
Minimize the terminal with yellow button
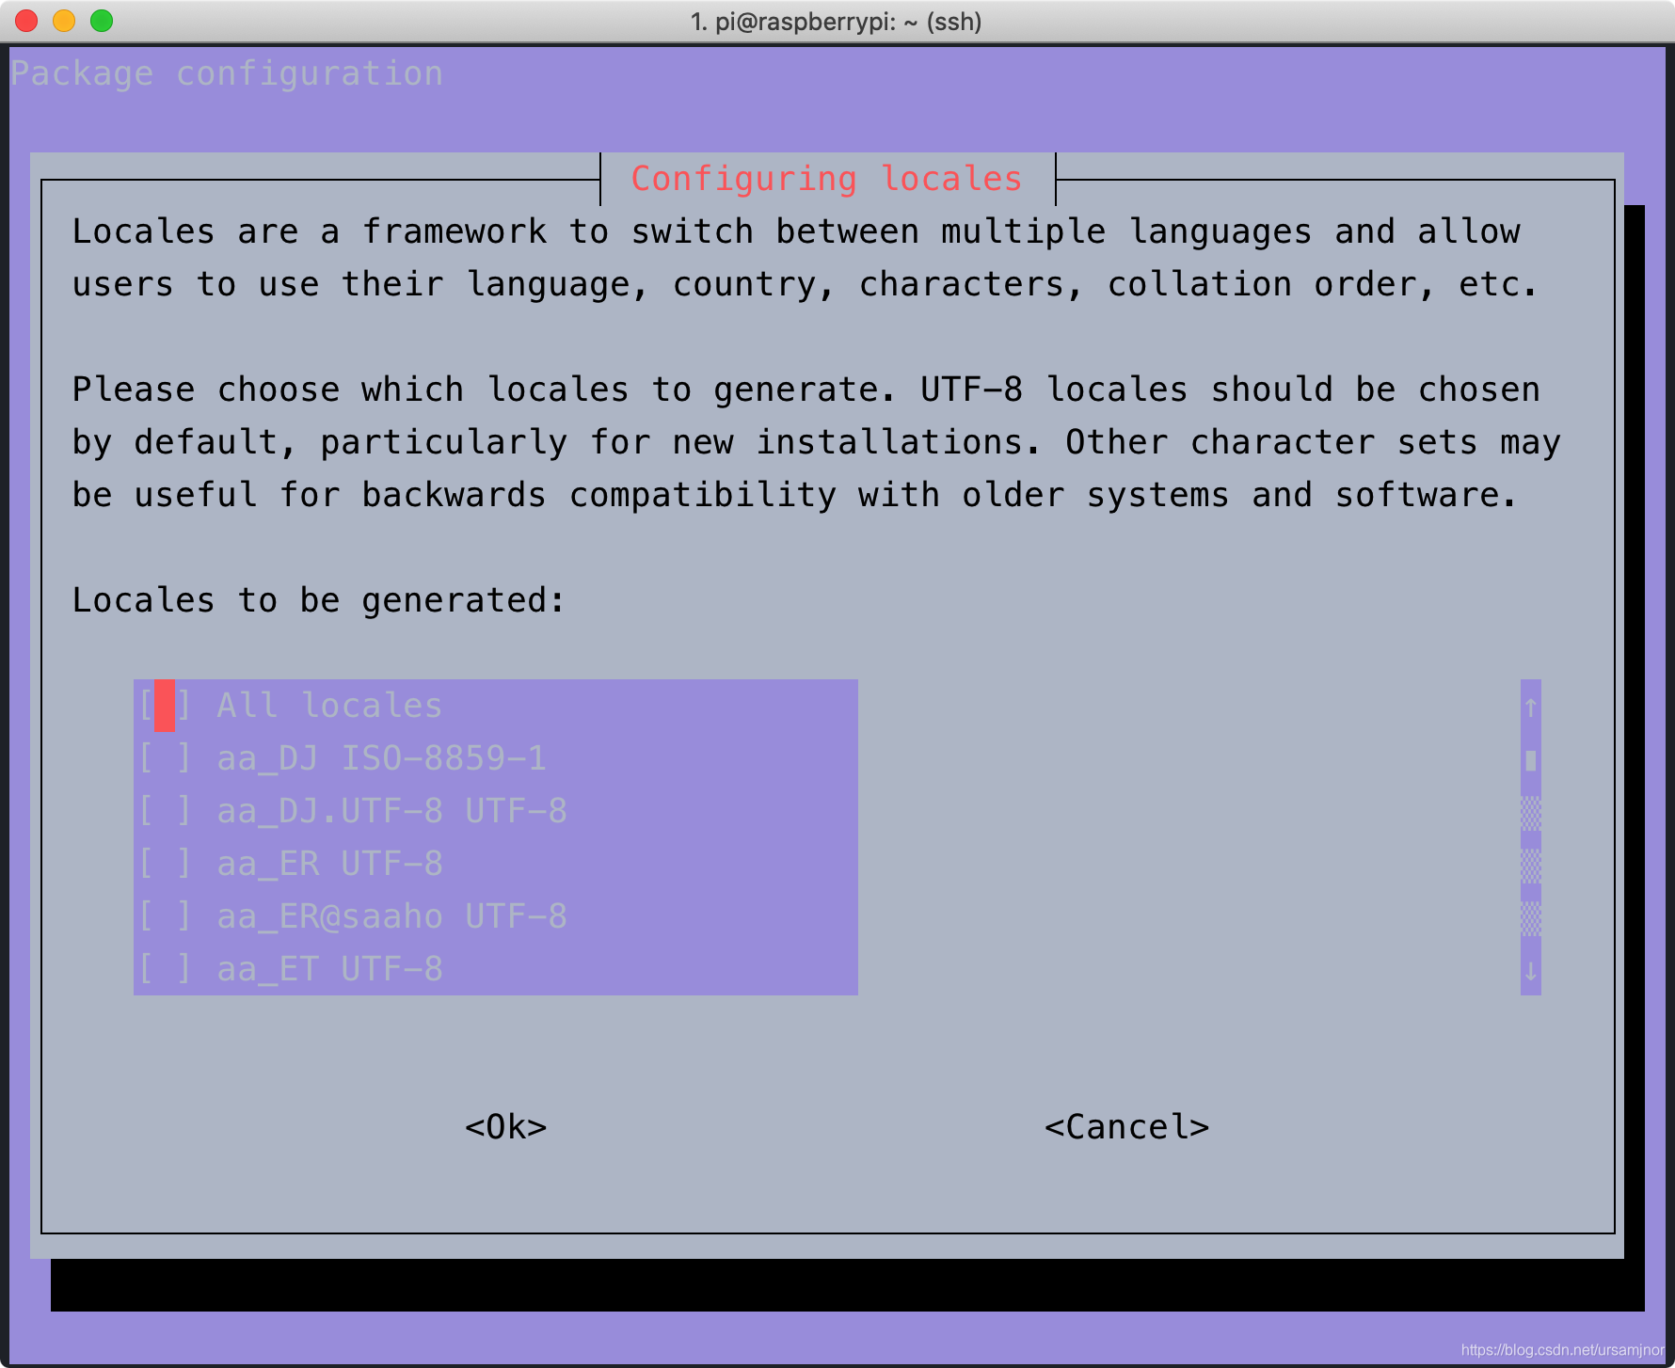click(64, 21)
